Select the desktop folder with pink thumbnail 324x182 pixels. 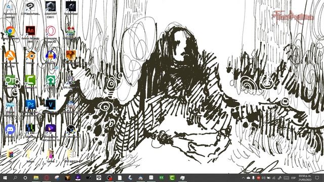(51, 154)
